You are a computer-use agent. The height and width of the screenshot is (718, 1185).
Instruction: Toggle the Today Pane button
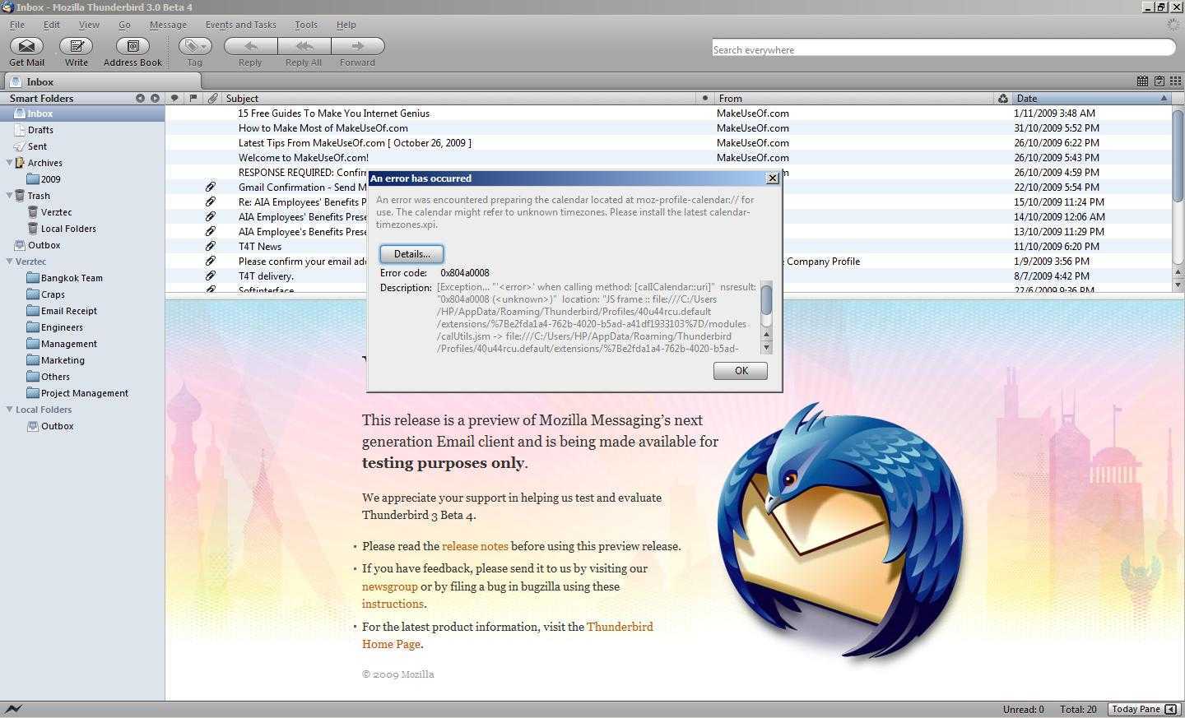[1144, 709]
